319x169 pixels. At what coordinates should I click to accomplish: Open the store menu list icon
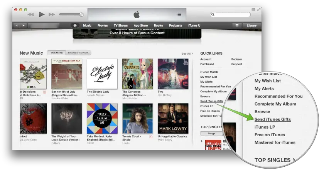click(x=237, y=25)
